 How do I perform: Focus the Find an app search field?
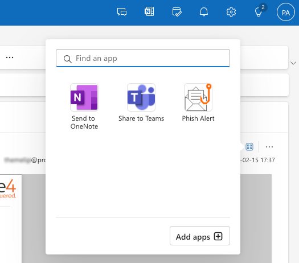tap(143, 58)
